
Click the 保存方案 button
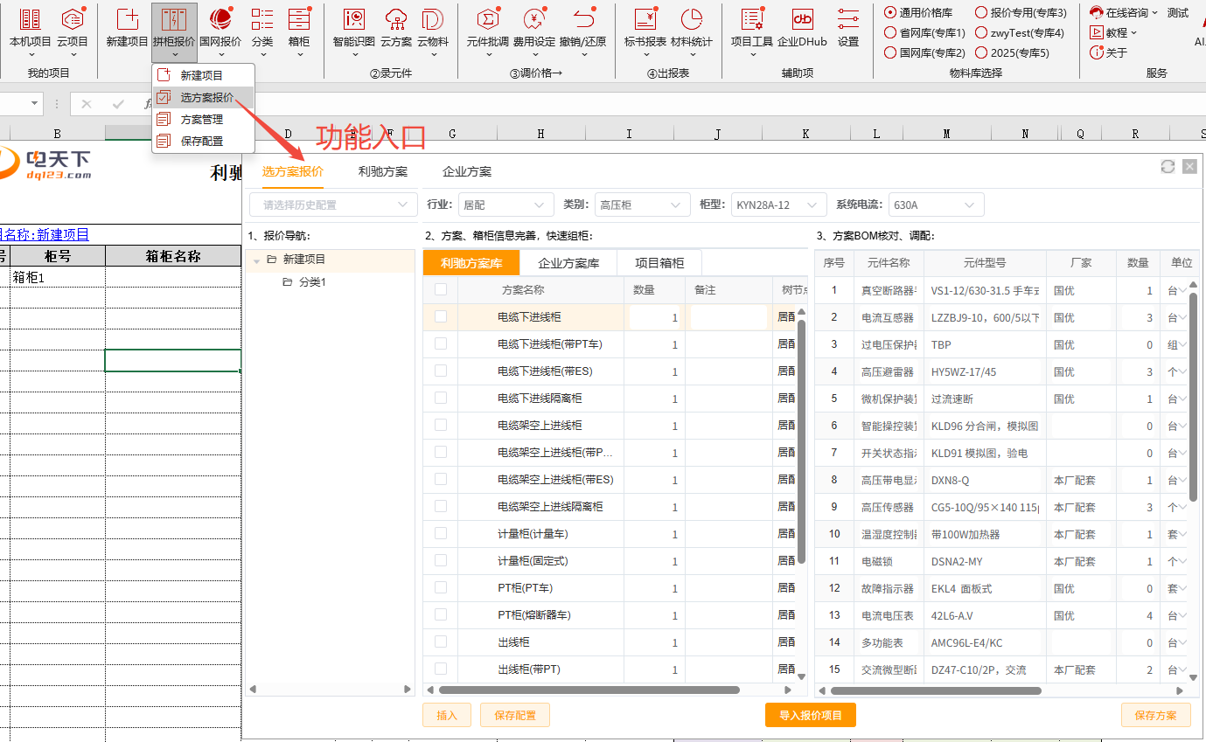tap(1156, 715)
